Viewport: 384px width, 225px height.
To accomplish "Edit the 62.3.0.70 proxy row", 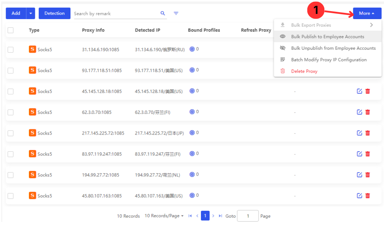I will coord(359,112).
